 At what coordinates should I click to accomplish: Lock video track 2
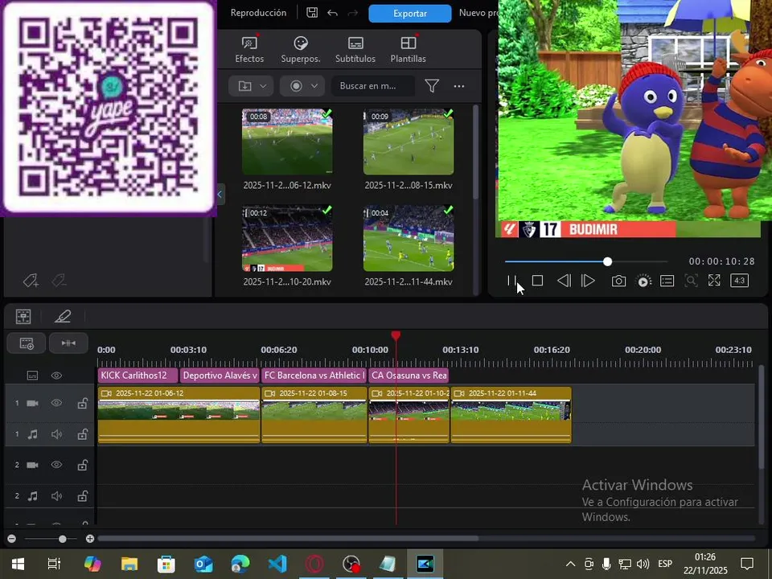tap(82, 465)
